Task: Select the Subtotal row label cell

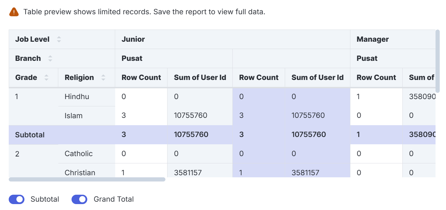Action: [x=30, y=135]
